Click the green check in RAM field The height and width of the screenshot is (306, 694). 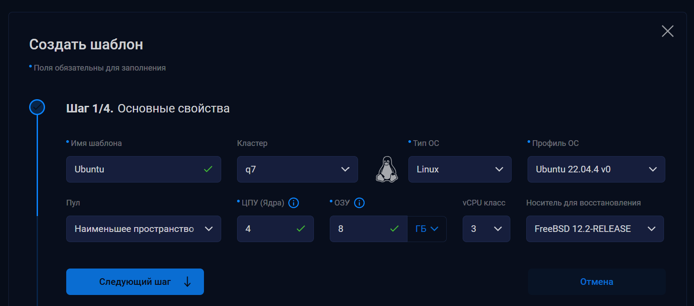pos(395,229)
